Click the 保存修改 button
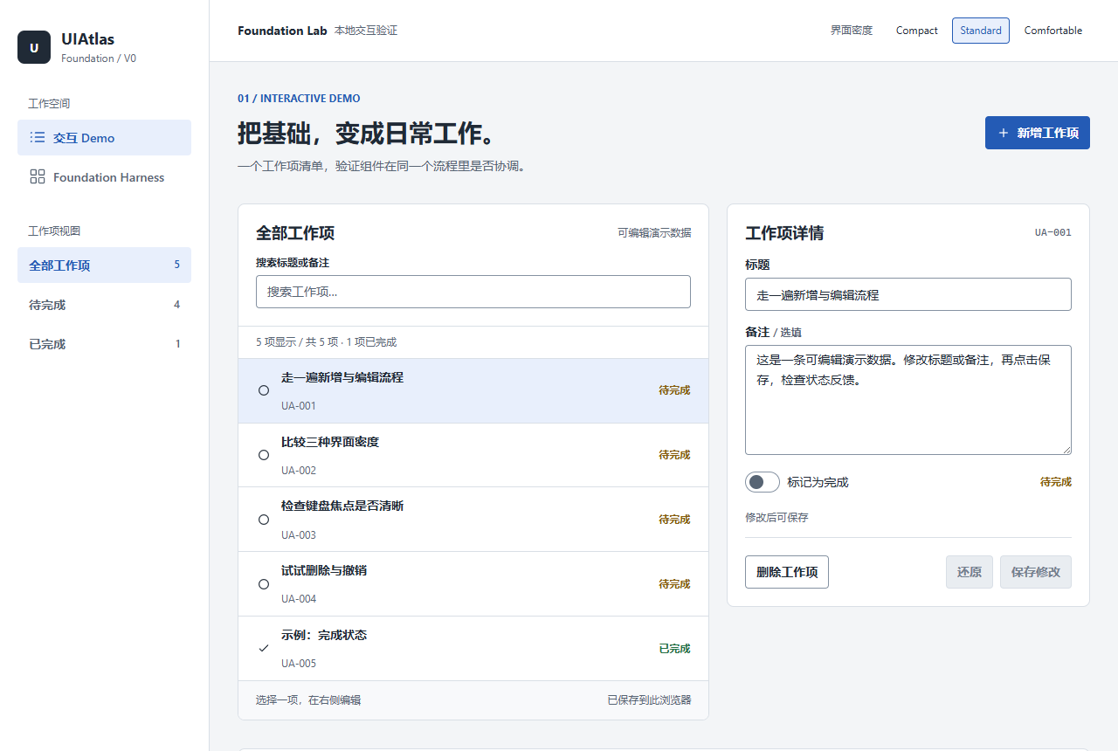Viewport: 1118px width, 751px height. click(1036, 572)
